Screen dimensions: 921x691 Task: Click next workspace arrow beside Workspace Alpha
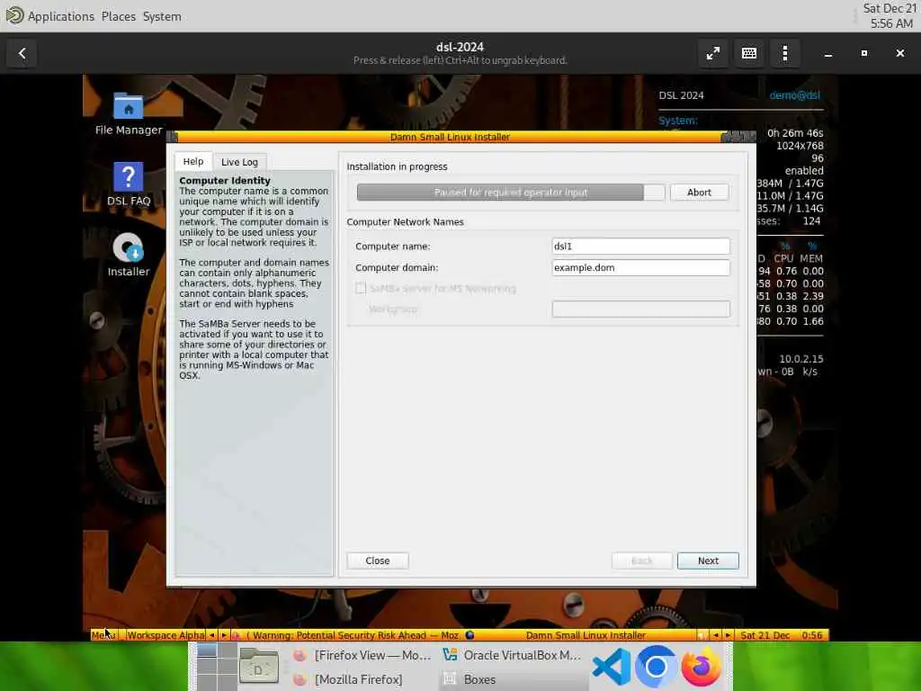(224, 635)
